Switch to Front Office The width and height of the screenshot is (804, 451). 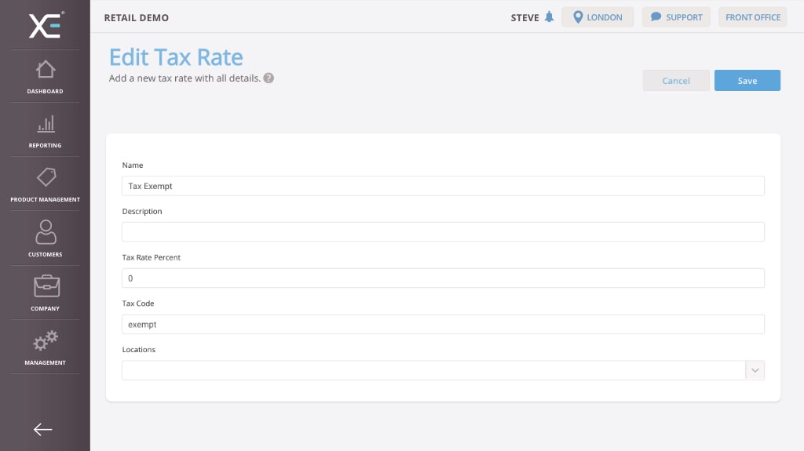point(753,17)
